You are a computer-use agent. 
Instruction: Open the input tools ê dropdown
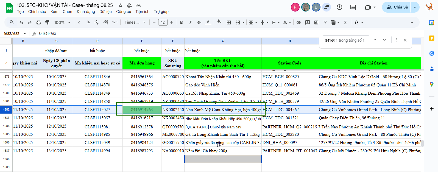point(359,22)
